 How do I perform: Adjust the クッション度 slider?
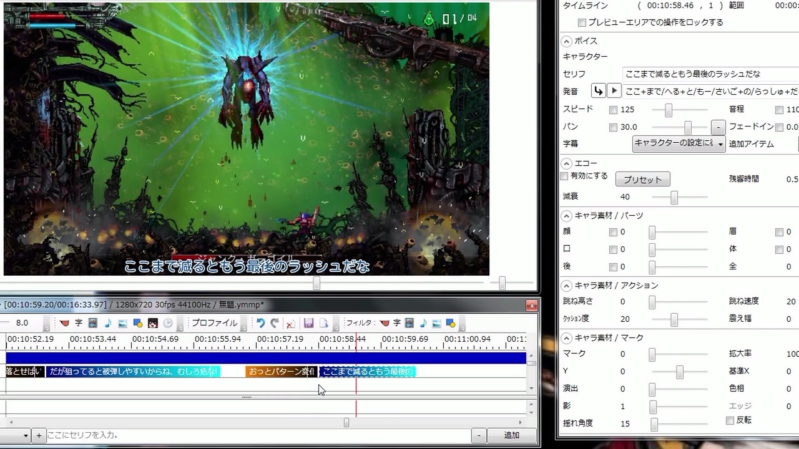[674, 319]
